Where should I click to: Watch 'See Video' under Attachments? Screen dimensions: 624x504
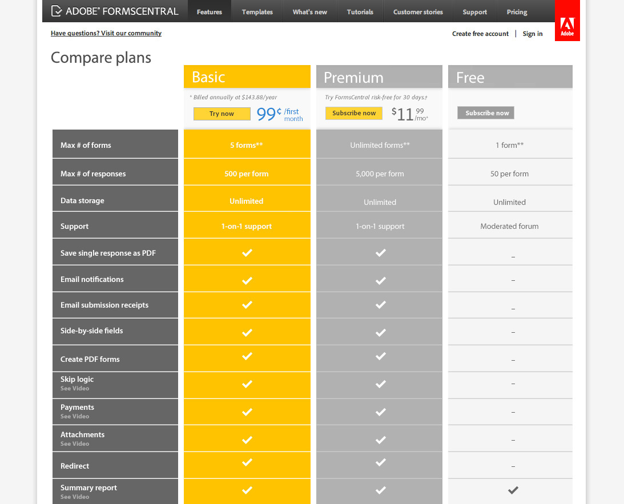[75, 443]
